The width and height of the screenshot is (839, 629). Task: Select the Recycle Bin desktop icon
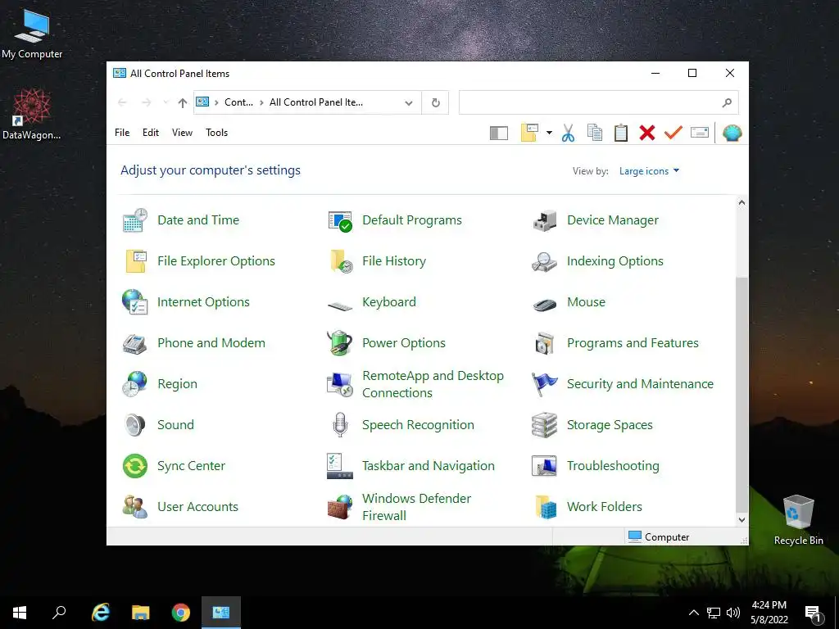798,520
